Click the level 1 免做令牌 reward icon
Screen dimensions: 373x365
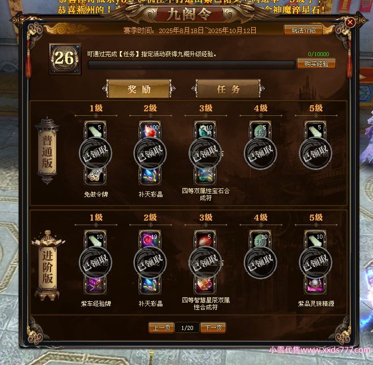[x=95, y=175]
